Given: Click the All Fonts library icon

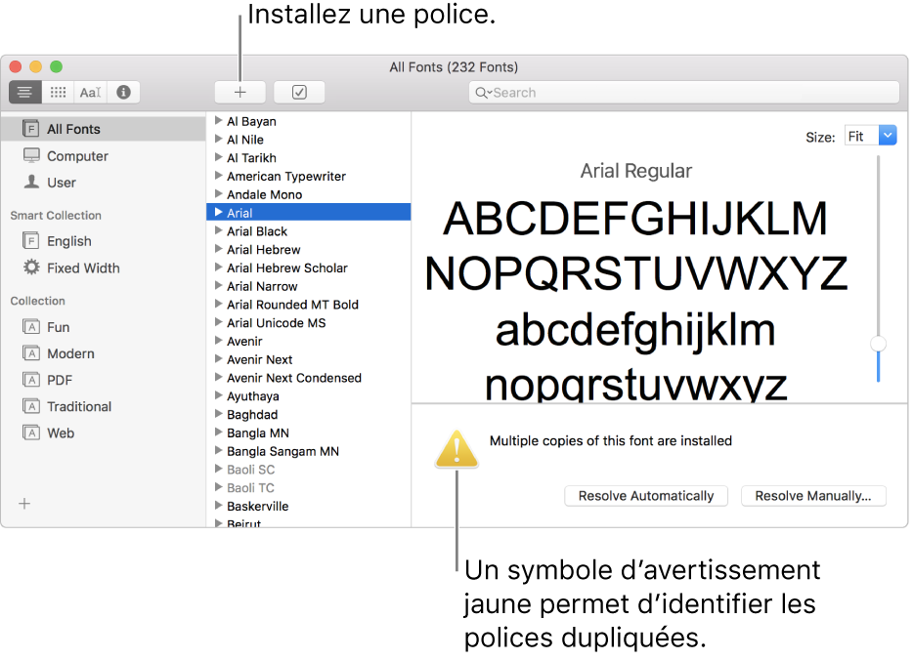Looking at the screenshot, I should [x=31, y=129].
